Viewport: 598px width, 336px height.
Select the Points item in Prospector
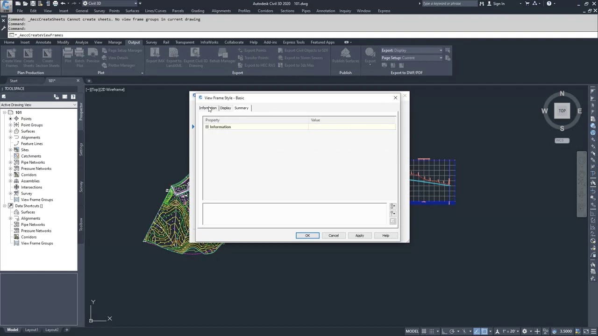26,119
